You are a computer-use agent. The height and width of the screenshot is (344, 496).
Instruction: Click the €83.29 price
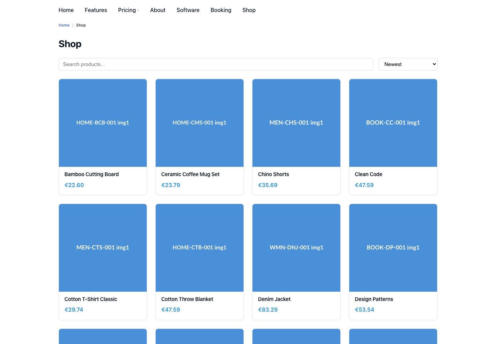pyautogui.click(x=268, y=310)
